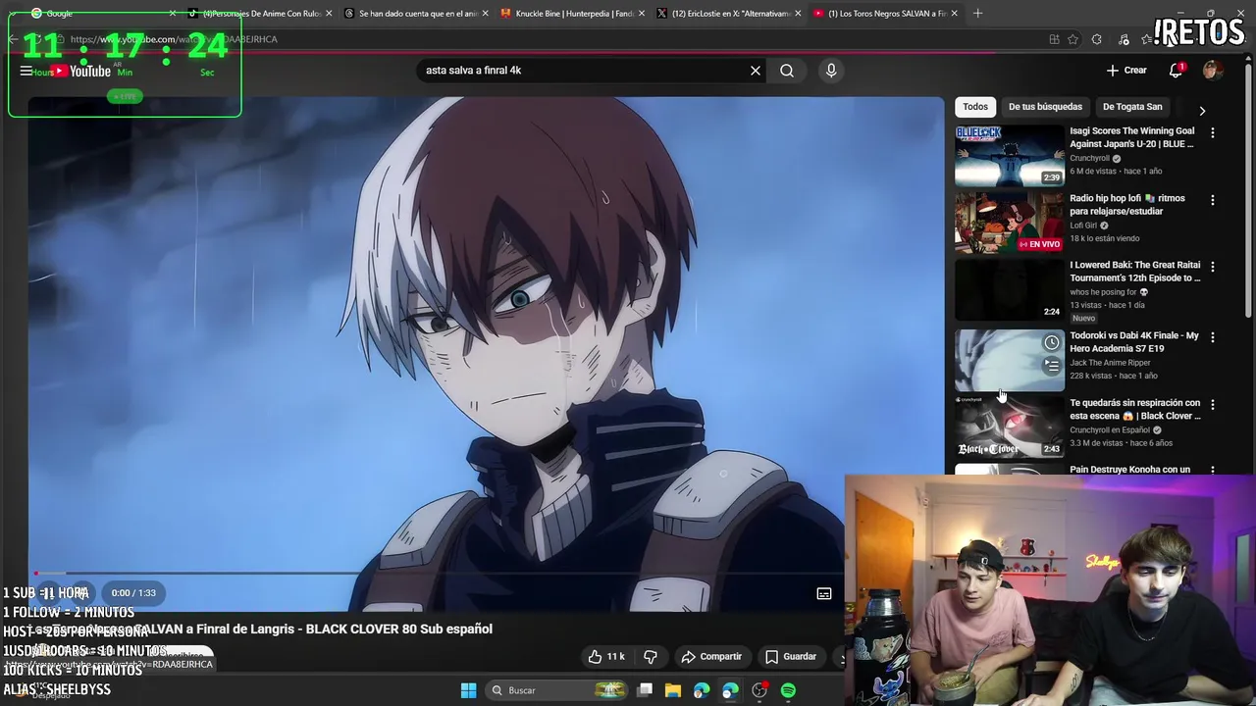This screenshot has height=706, width=1256.
Task: Add Todoroki vs Dabi to Watch Later
Action: pyautogui.click(x=1051, y=342)
